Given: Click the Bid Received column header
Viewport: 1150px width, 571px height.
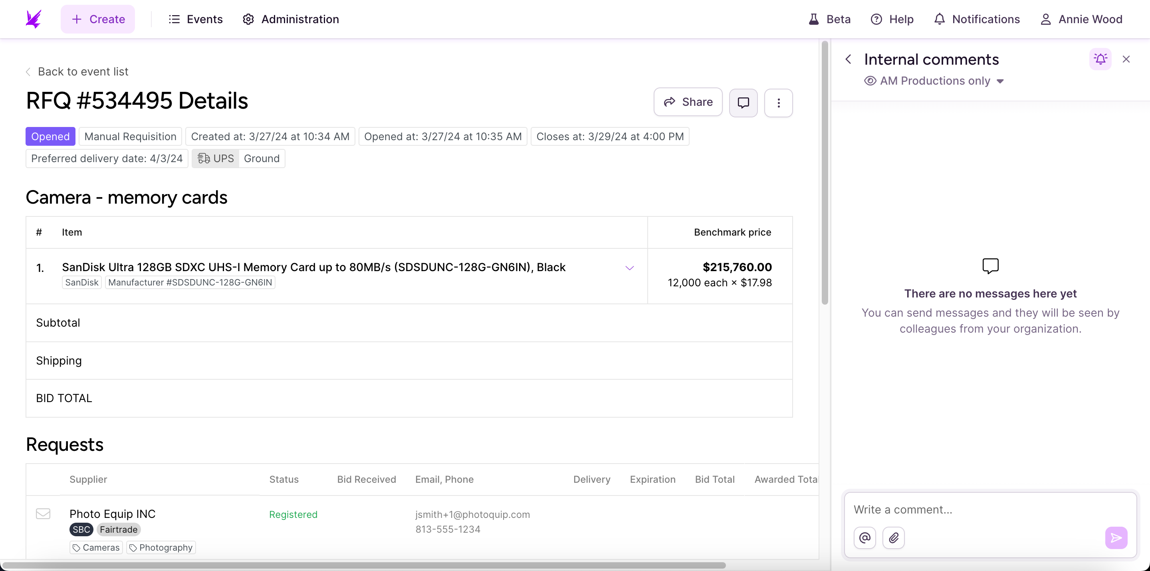Looking at the screenshot, I should [367, 479].
